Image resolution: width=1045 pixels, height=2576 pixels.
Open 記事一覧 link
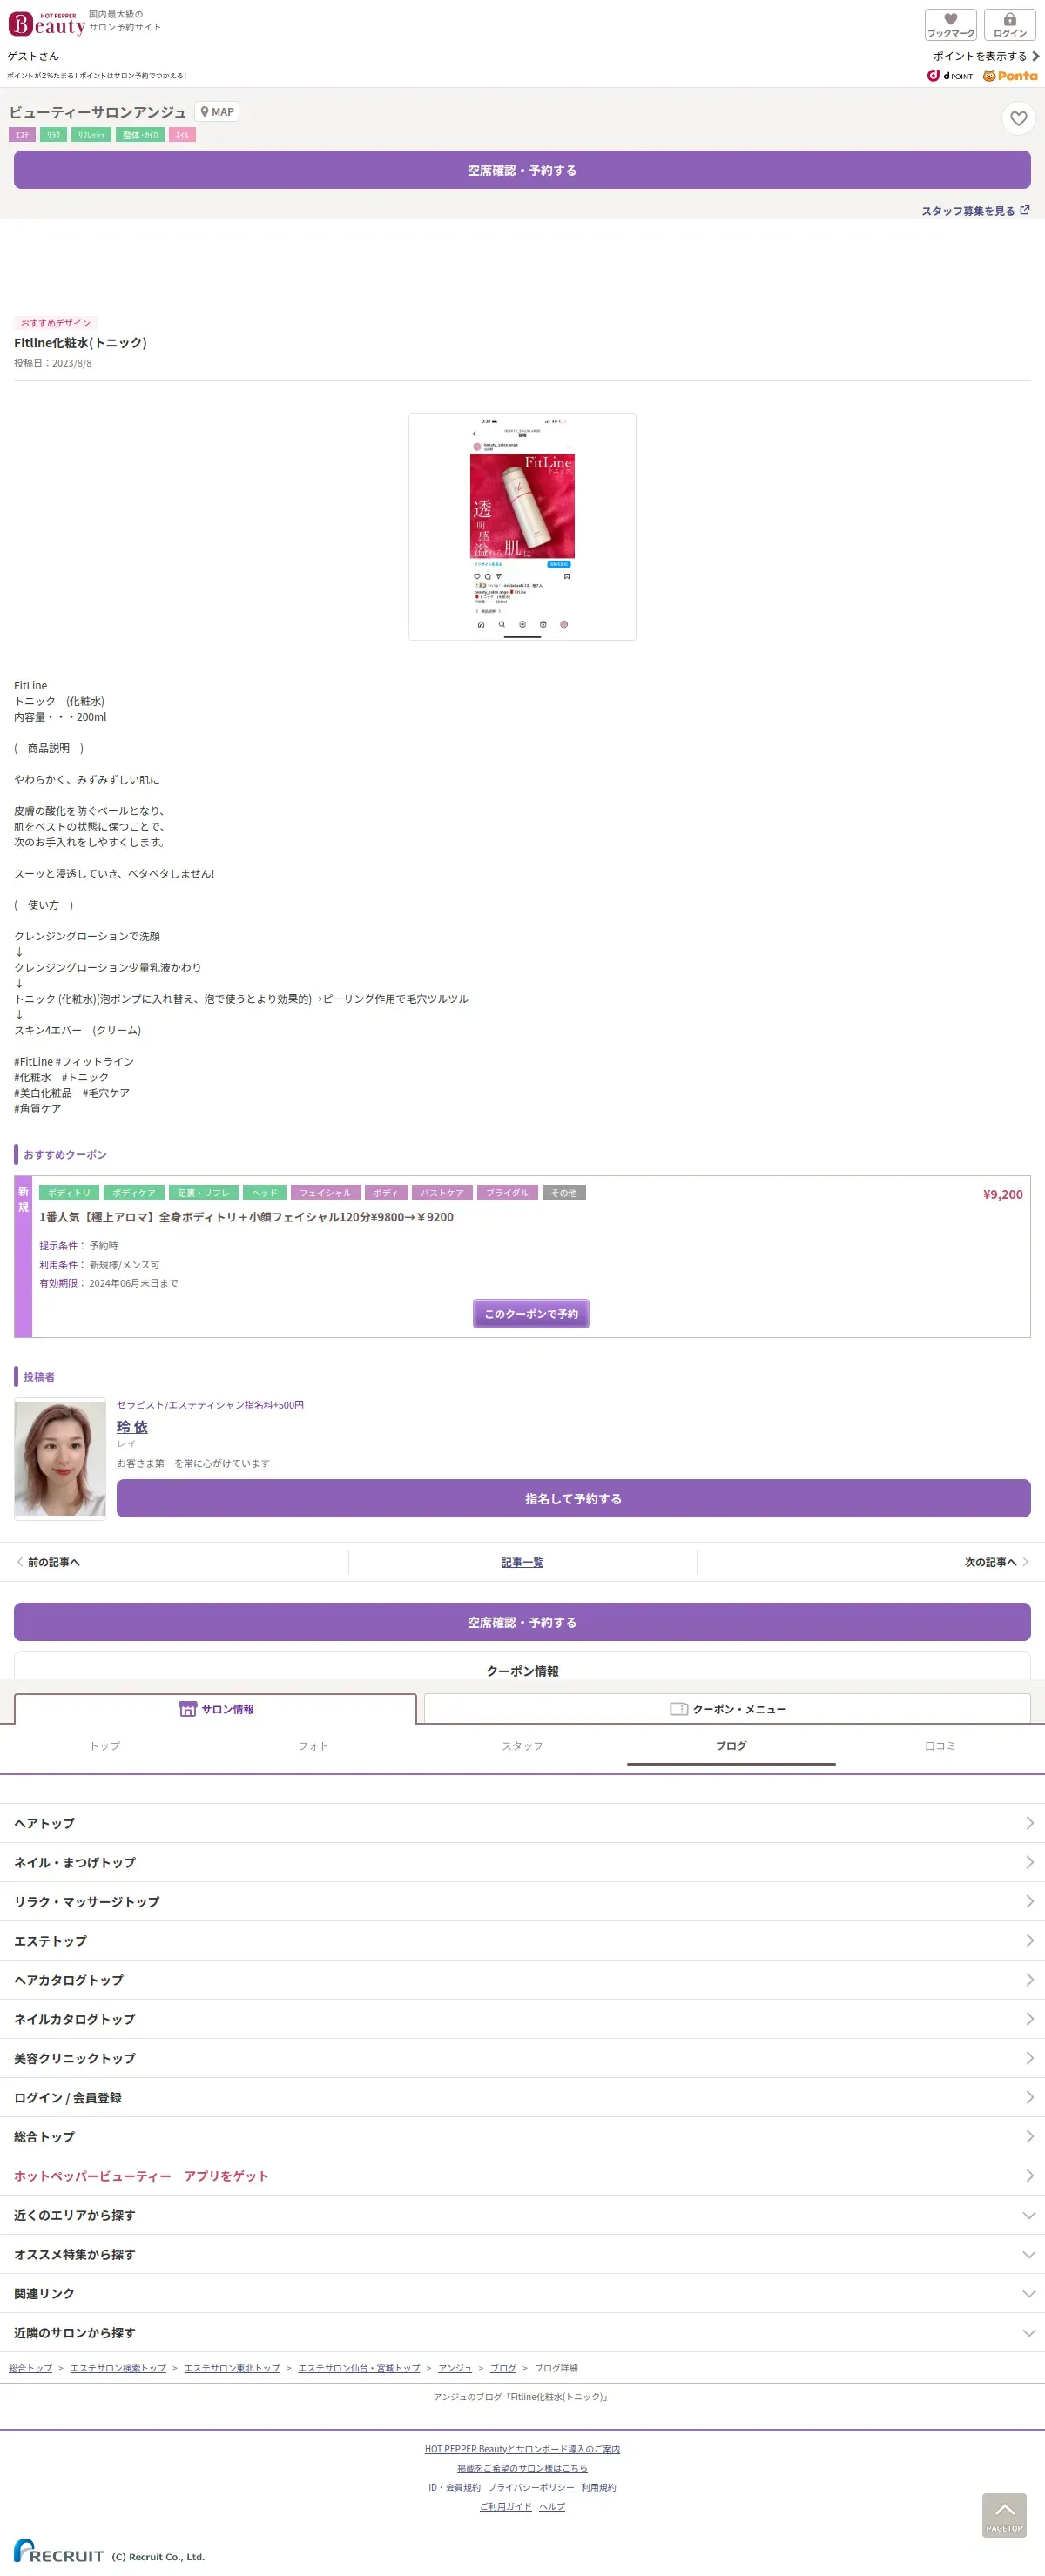pyautogui.click(x=522, y=1562)
